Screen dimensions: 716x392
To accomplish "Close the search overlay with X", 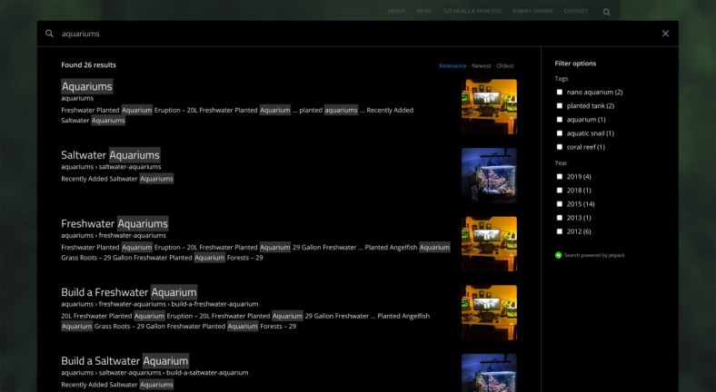I will click(665, 34).
